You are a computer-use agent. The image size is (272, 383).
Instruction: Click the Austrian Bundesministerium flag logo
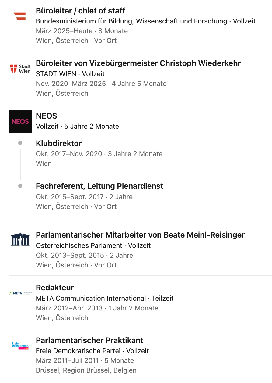coord(20,16)
